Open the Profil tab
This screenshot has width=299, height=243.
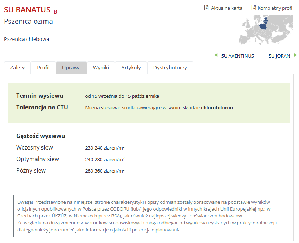[x=43, y=68]
